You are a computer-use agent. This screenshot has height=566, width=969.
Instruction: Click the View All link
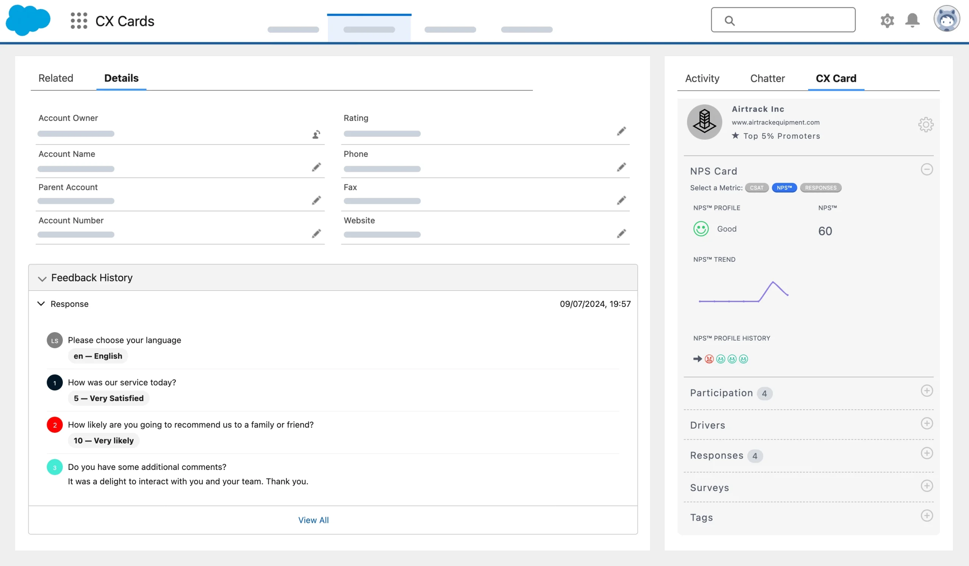click(313, 520)
